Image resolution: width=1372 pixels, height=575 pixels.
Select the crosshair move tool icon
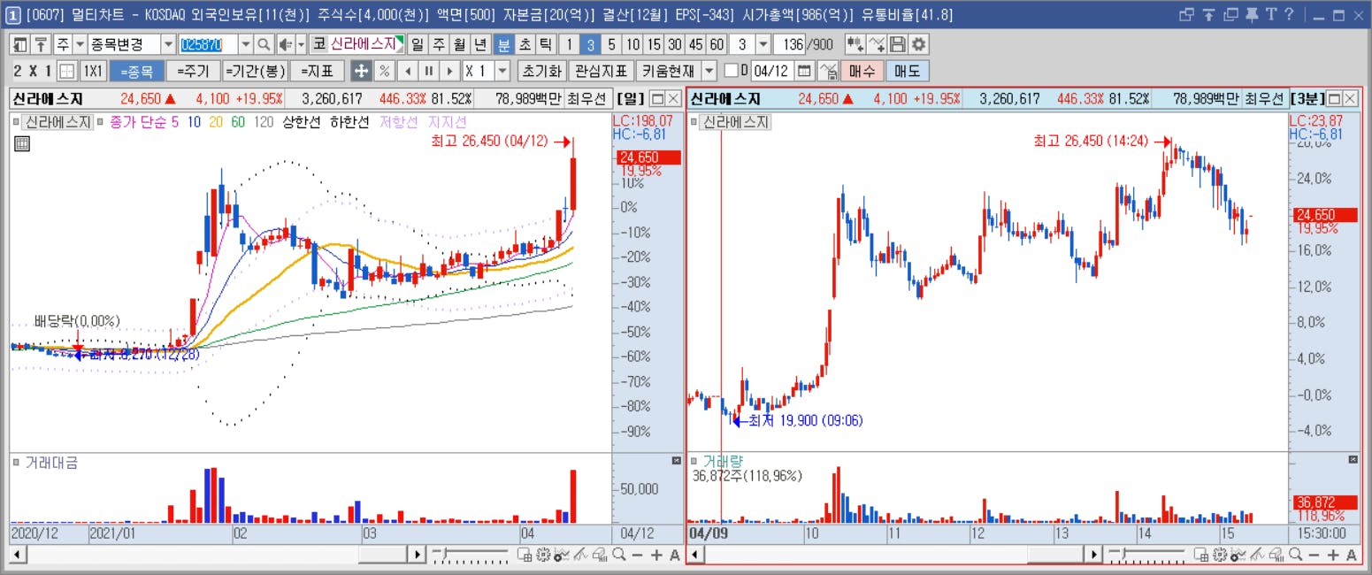pyautogui.click(x=361, y=71)
